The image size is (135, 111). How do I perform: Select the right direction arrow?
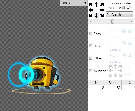[102, 10]
